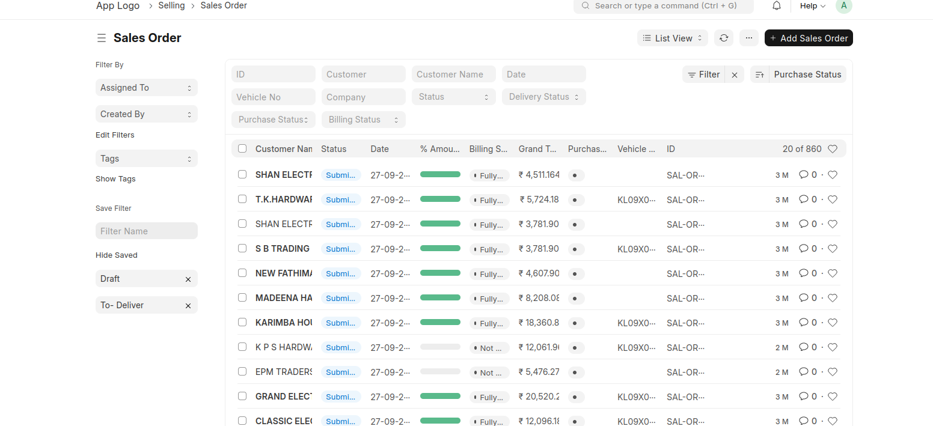This screenshot has height=426, width=933.
Task: Open the Filter button
Action: coord(704,75)
